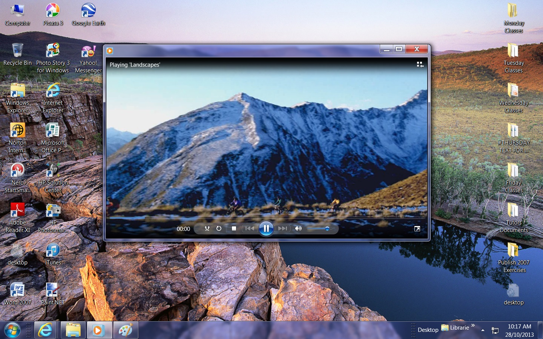
Task: Select the Paint.NET desktop icon
Action: (x=53, y=294)
